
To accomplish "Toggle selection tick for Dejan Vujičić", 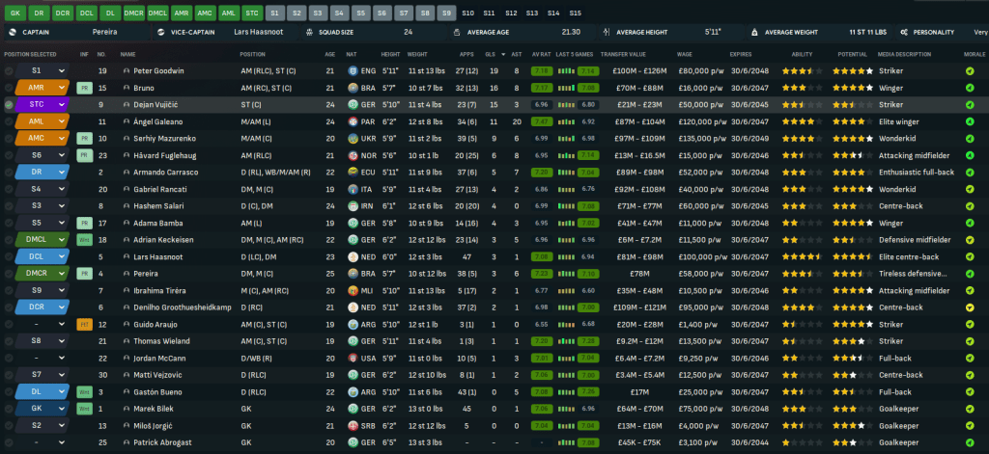I will coord(10,103).
